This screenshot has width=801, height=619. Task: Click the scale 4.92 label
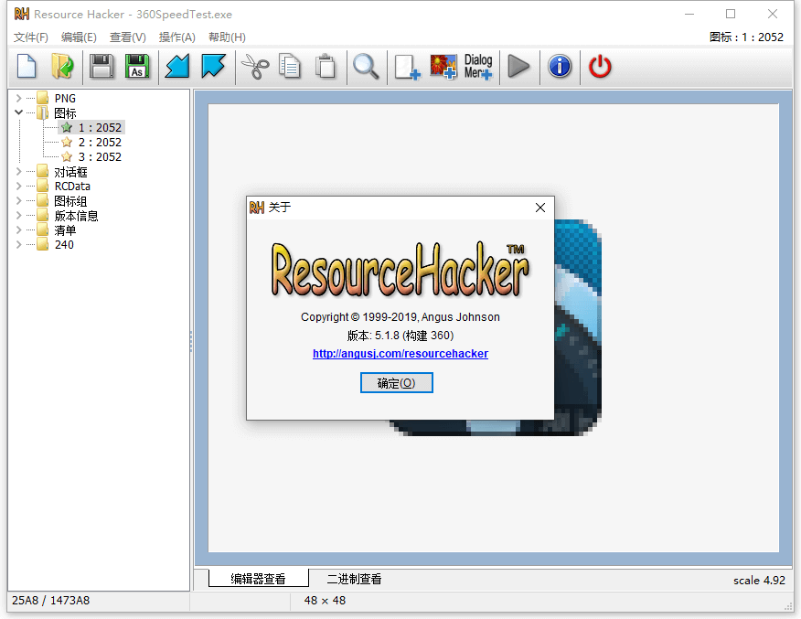[x=759, y=581]
